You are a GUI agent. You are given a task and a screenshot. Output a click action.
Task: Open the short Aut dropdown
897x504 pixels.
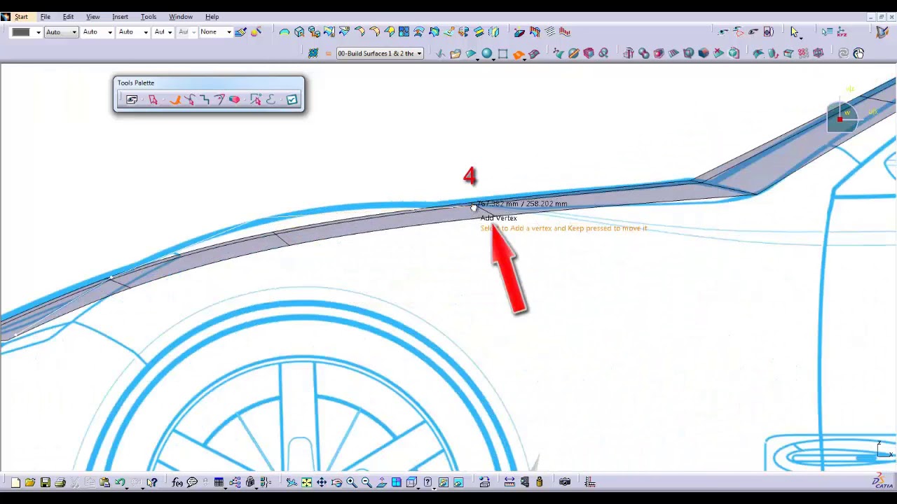click(x=163, y=32)
